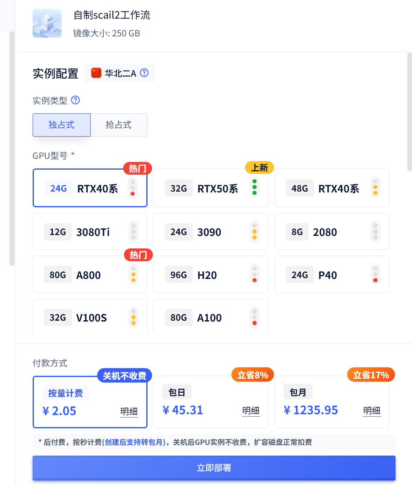Click the 关机不收费 badge

(x=125, y=376)
